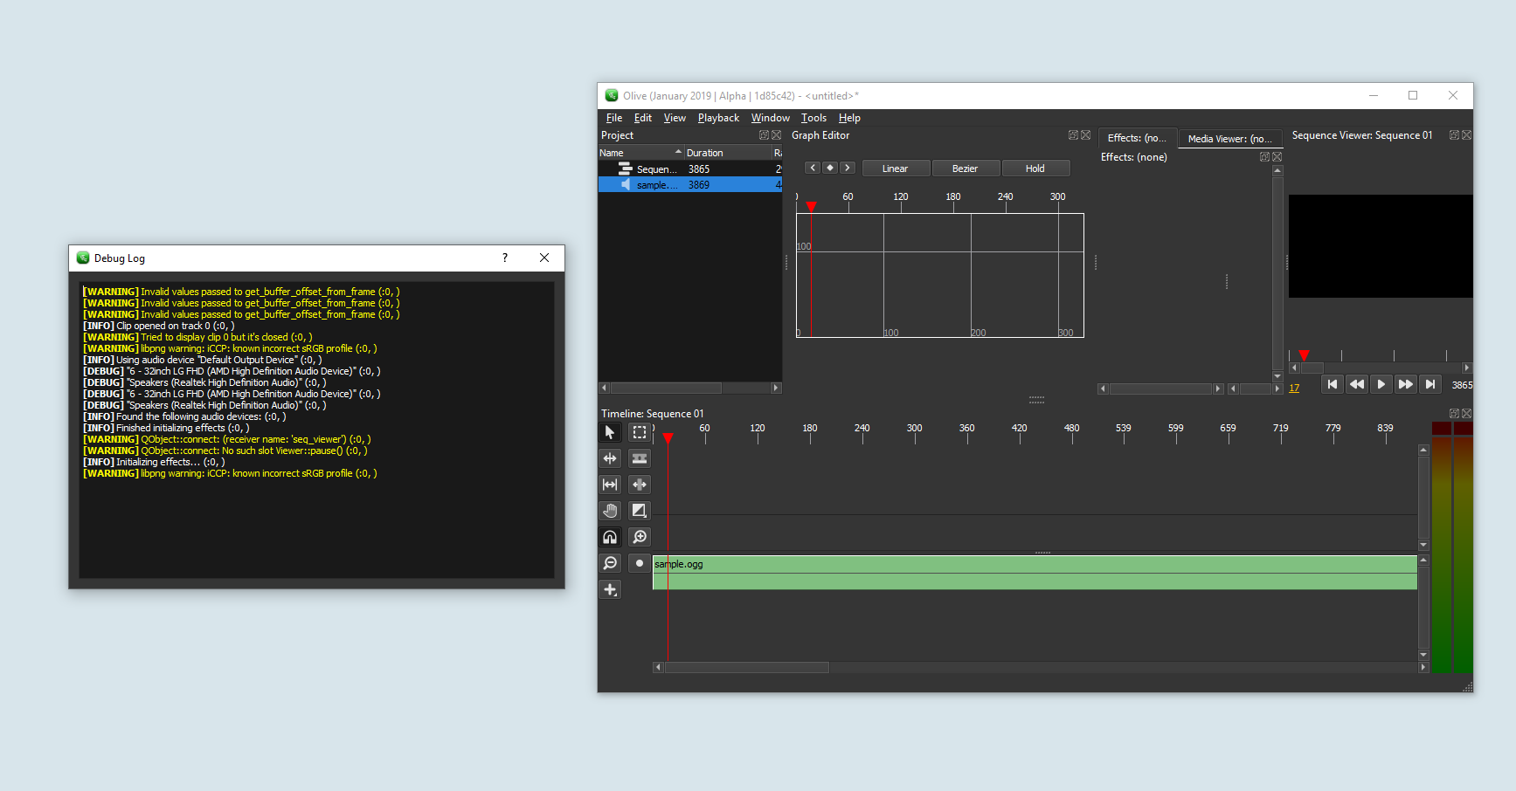Open the View menu
This screenshot has width=1516, height=791.
pos(675,118)
